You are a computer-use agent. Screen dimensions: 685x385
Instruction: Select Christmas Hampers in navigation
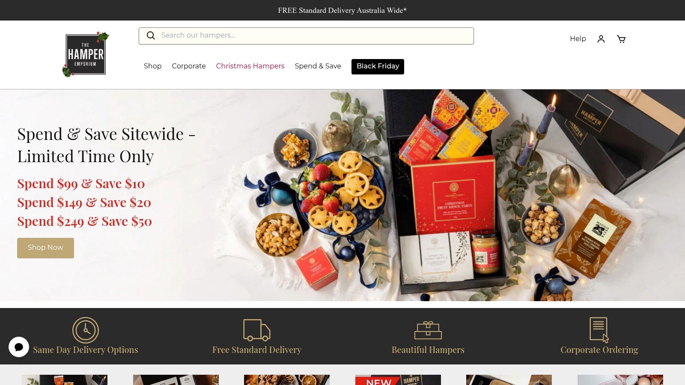tap(250, 66)
